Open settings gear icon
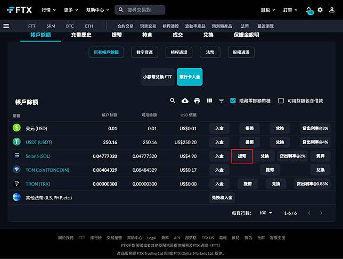This screenshot has height=259, width=343. pyautogui.click(x=320, y=10)
